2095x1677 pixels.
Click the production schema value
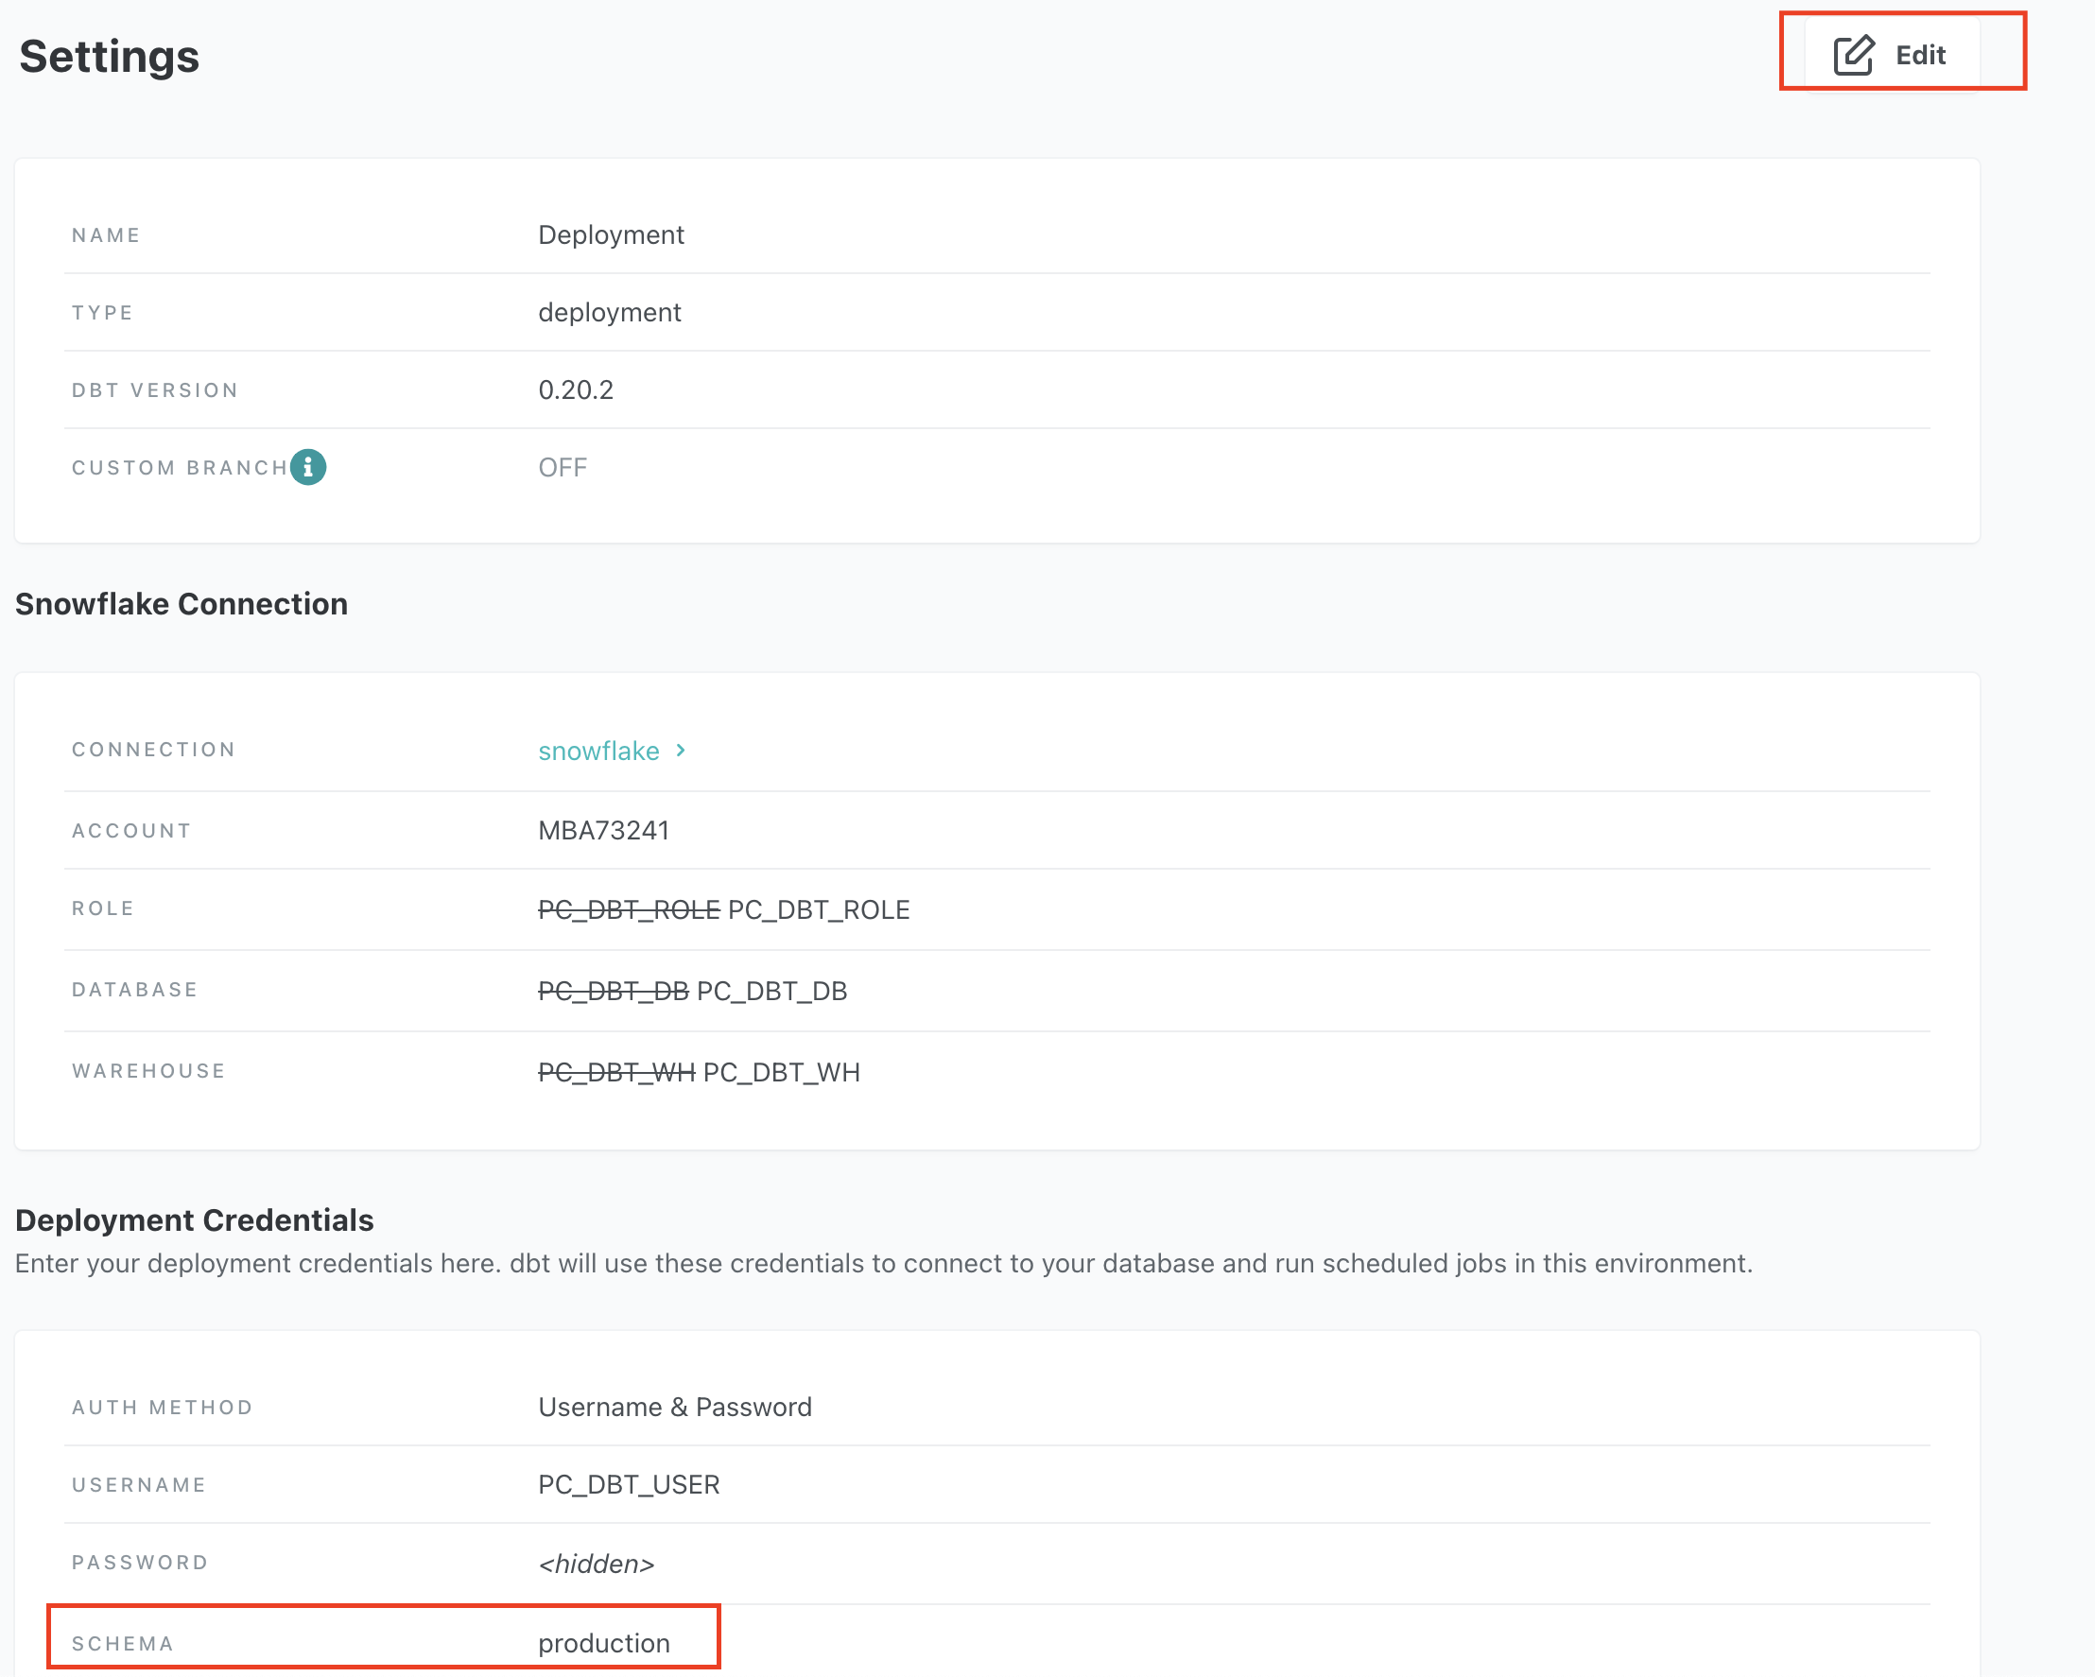pos(603,1643)
